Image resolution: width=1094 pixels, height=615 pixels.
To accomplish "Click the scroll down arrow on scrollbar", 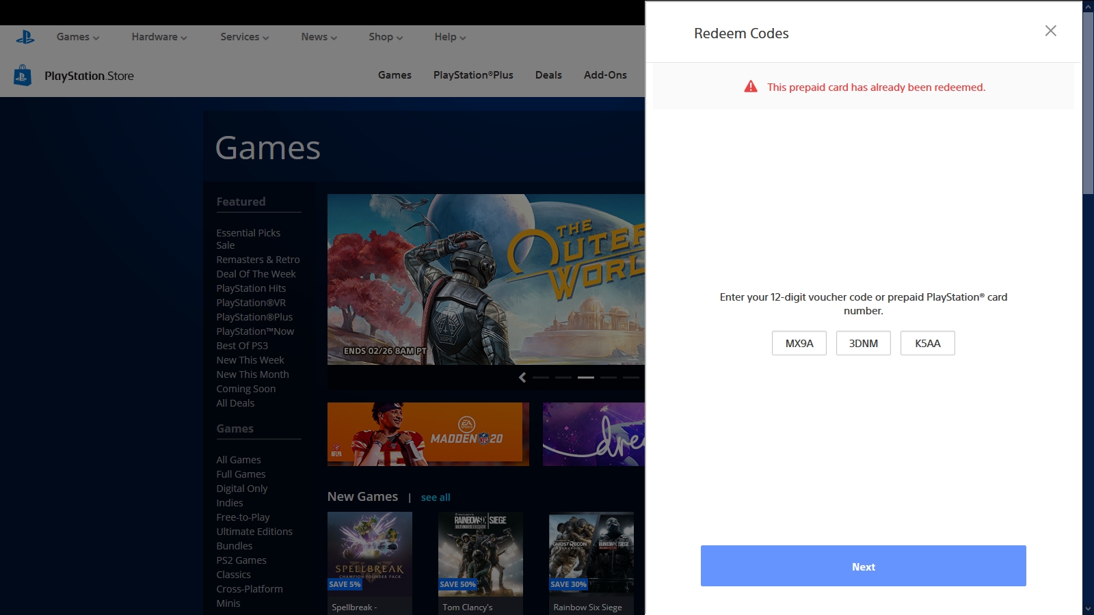I will (x=1088, y=608).
